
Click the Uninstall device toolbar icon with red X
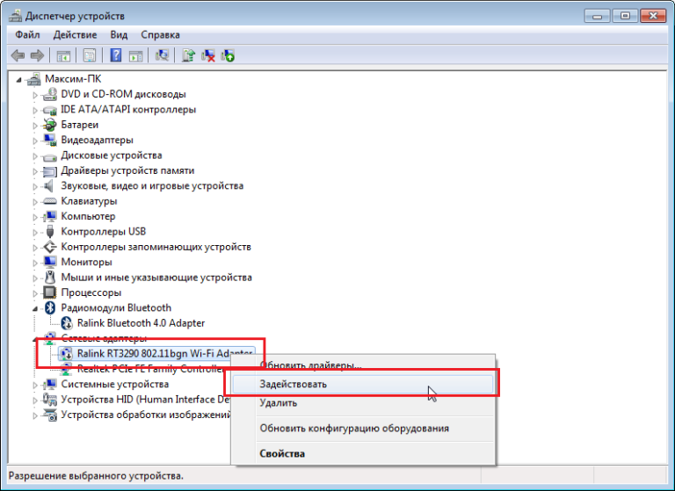[208, 55]
